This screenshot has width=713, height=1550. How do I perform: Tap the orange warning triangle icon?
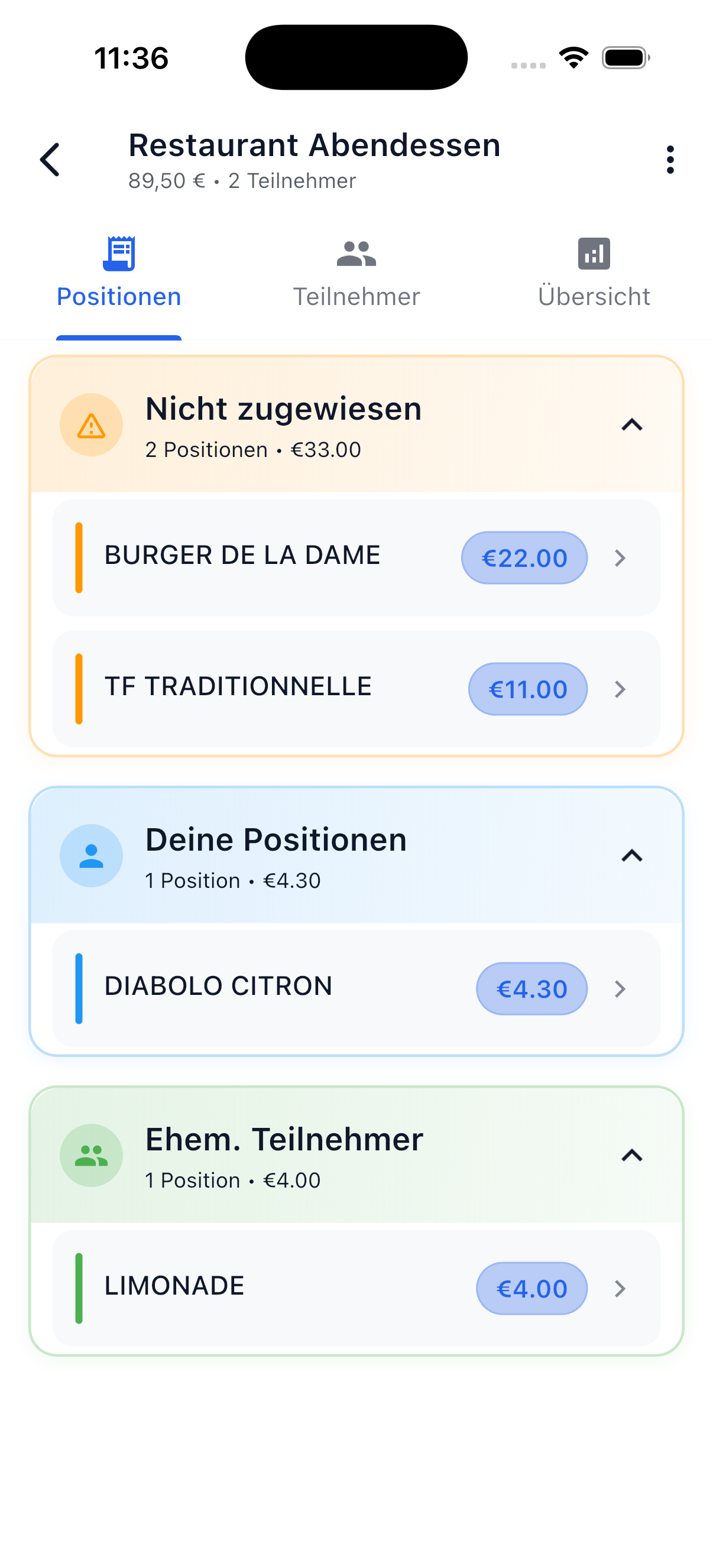tap(92, 426)
